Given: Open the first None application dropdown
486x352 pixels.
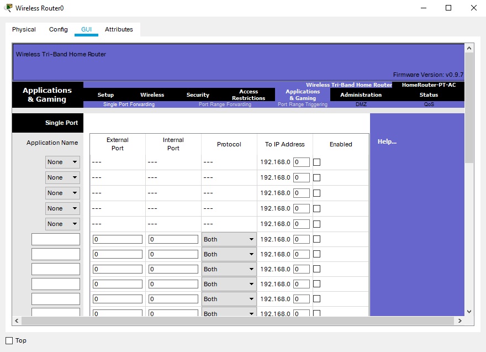Looking at the screenshot, I should (62, 162).
